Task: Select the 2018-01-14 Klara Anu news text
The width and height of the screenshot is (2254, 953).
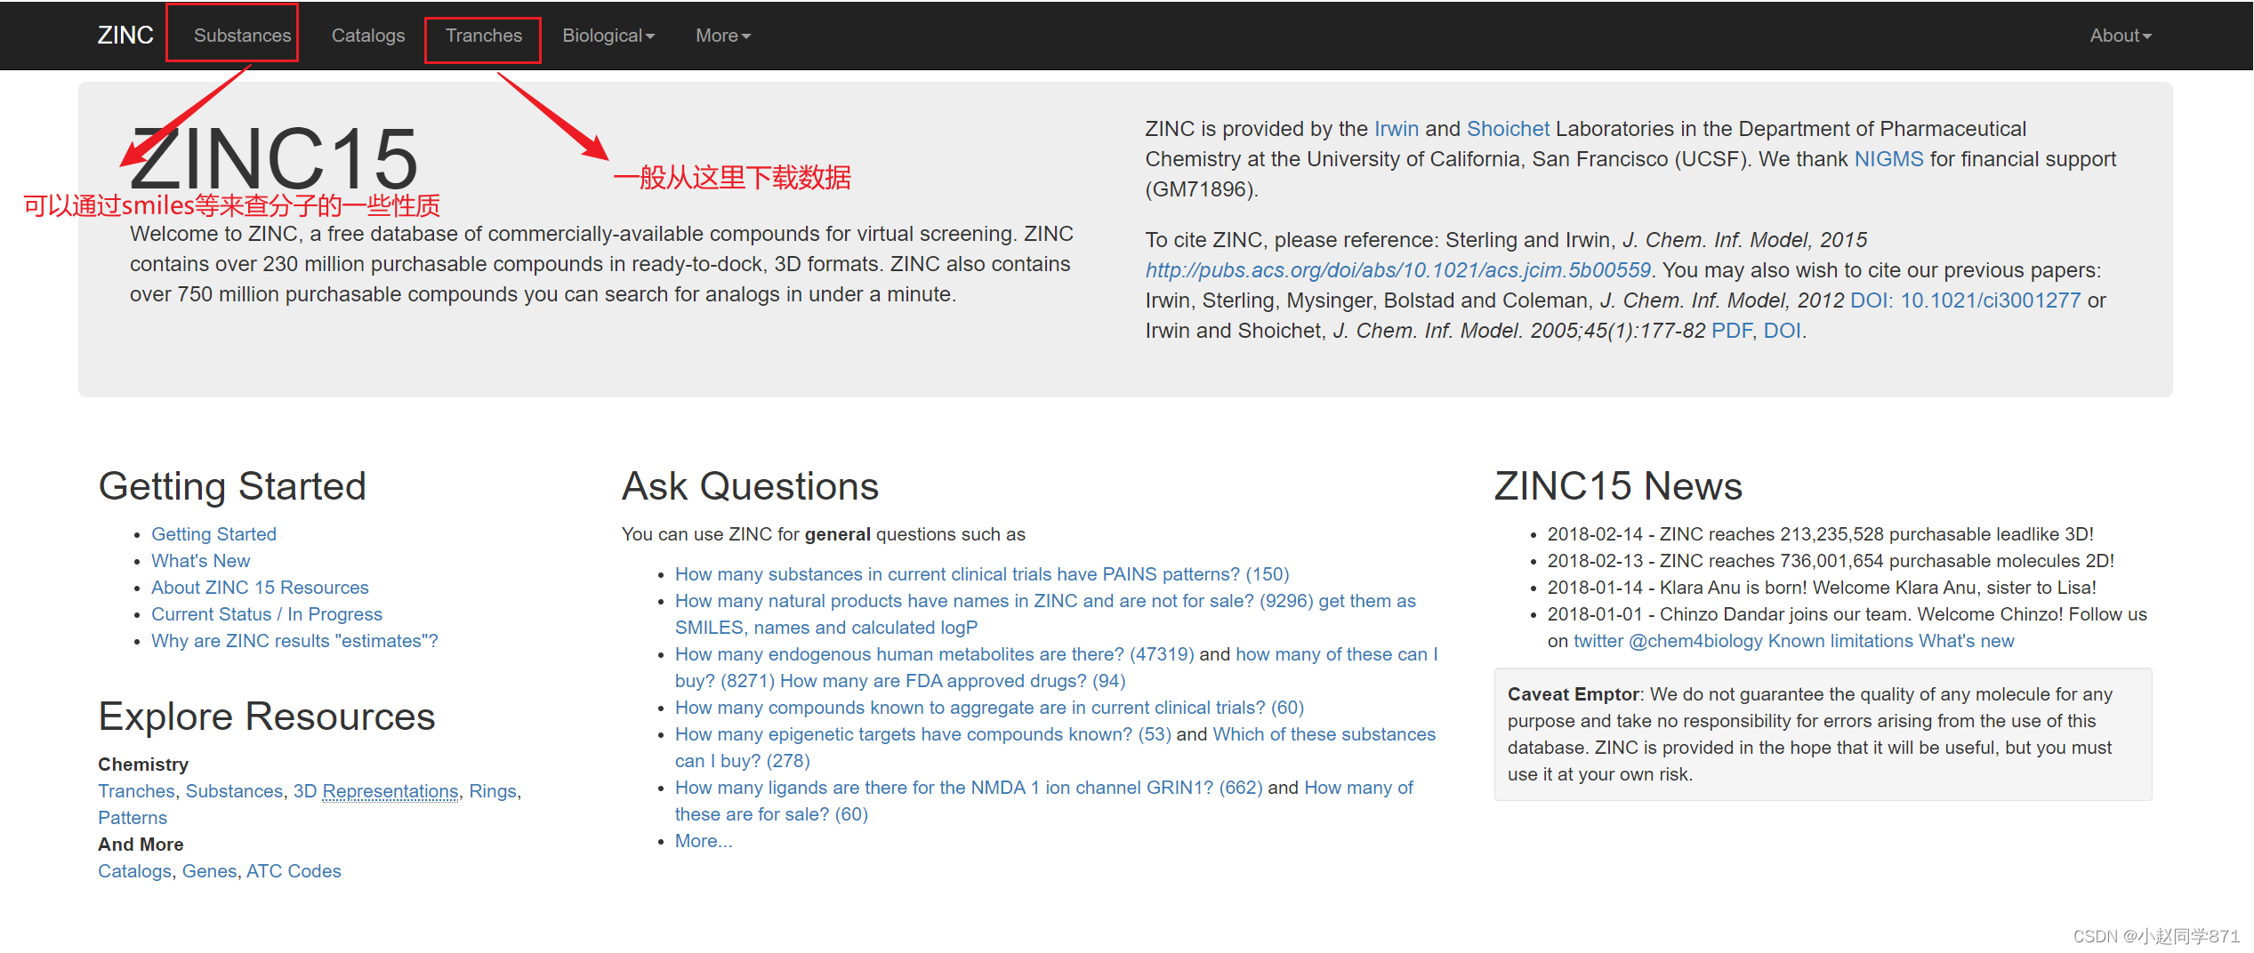Action: coord(1822,588)
